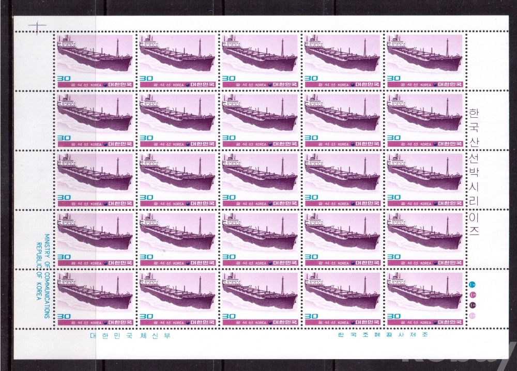Image resolution: width=517 pixels, height=371 pixels.
Task: Click the pale pink color registration dot
Action: click(471, 316)
